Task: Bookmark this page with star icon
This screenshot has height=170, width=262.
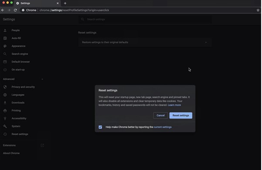Action: 258,10
